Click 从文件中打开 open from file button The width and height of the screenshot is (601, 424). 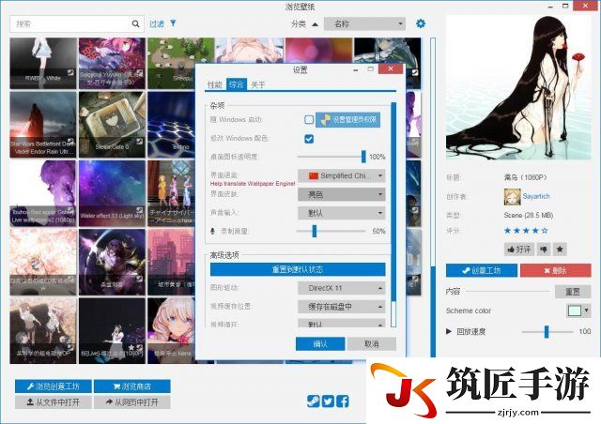click(54, 402)
